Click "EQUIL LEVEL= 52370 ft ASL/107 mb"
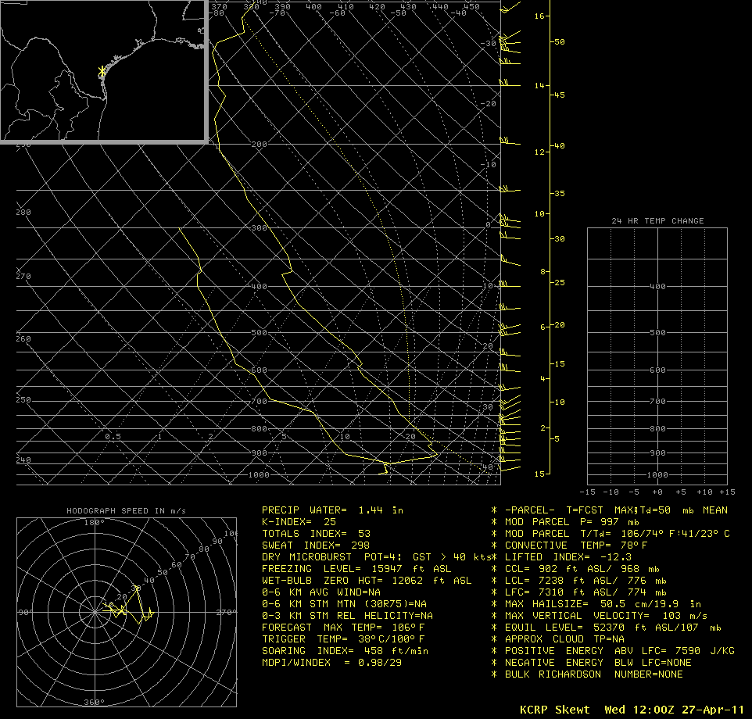Viewport: 752px width, 719px height. pos(613,628)
